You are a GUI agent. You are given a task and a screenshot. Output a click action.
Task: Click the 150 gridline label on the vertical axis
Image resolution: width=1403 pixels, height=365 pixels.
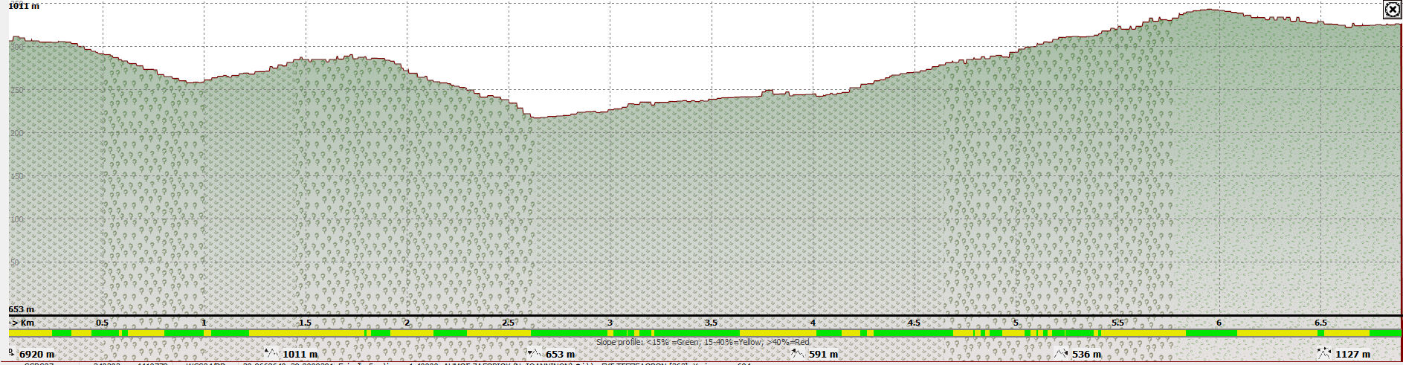tap(16, 176)
